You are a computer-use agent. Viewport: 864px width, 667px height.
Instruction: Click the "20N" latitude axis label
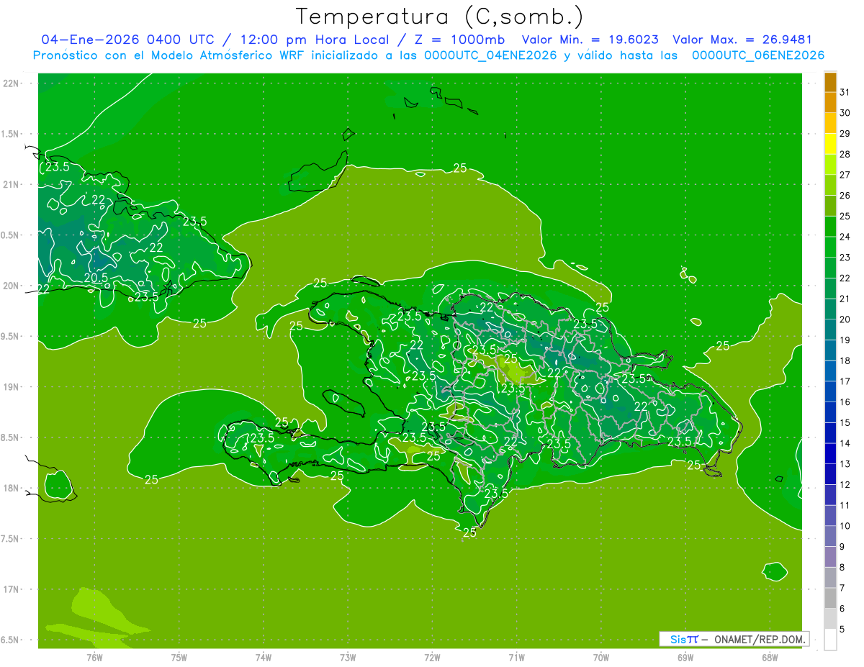point(12,286)
